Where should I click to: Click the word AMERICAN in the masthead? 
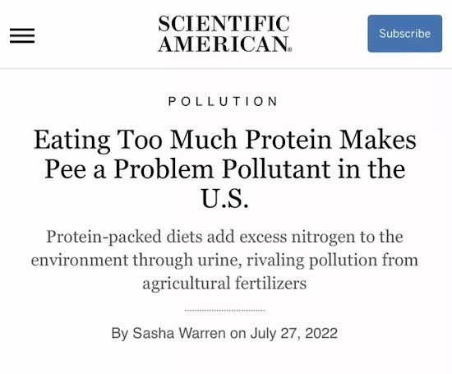click(x=223, y=44)
